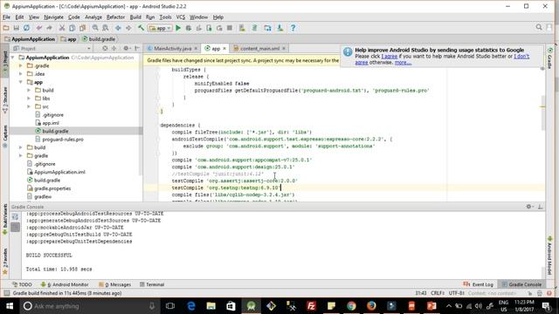Expand the libs folder

tap(29, 99)
